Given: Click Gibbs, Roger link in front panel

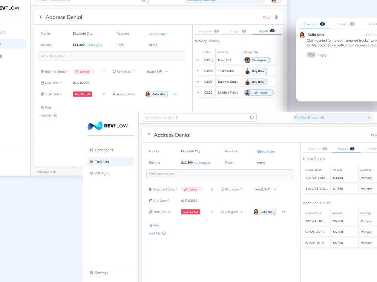Looking at the screenshot, I should 266,152.
